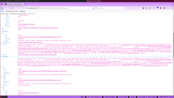
Task: Go forward one page
Action: (x=9, y=8)
